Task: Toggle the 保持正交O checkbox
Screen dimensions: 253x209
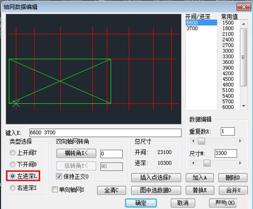Action: point(59,176)
